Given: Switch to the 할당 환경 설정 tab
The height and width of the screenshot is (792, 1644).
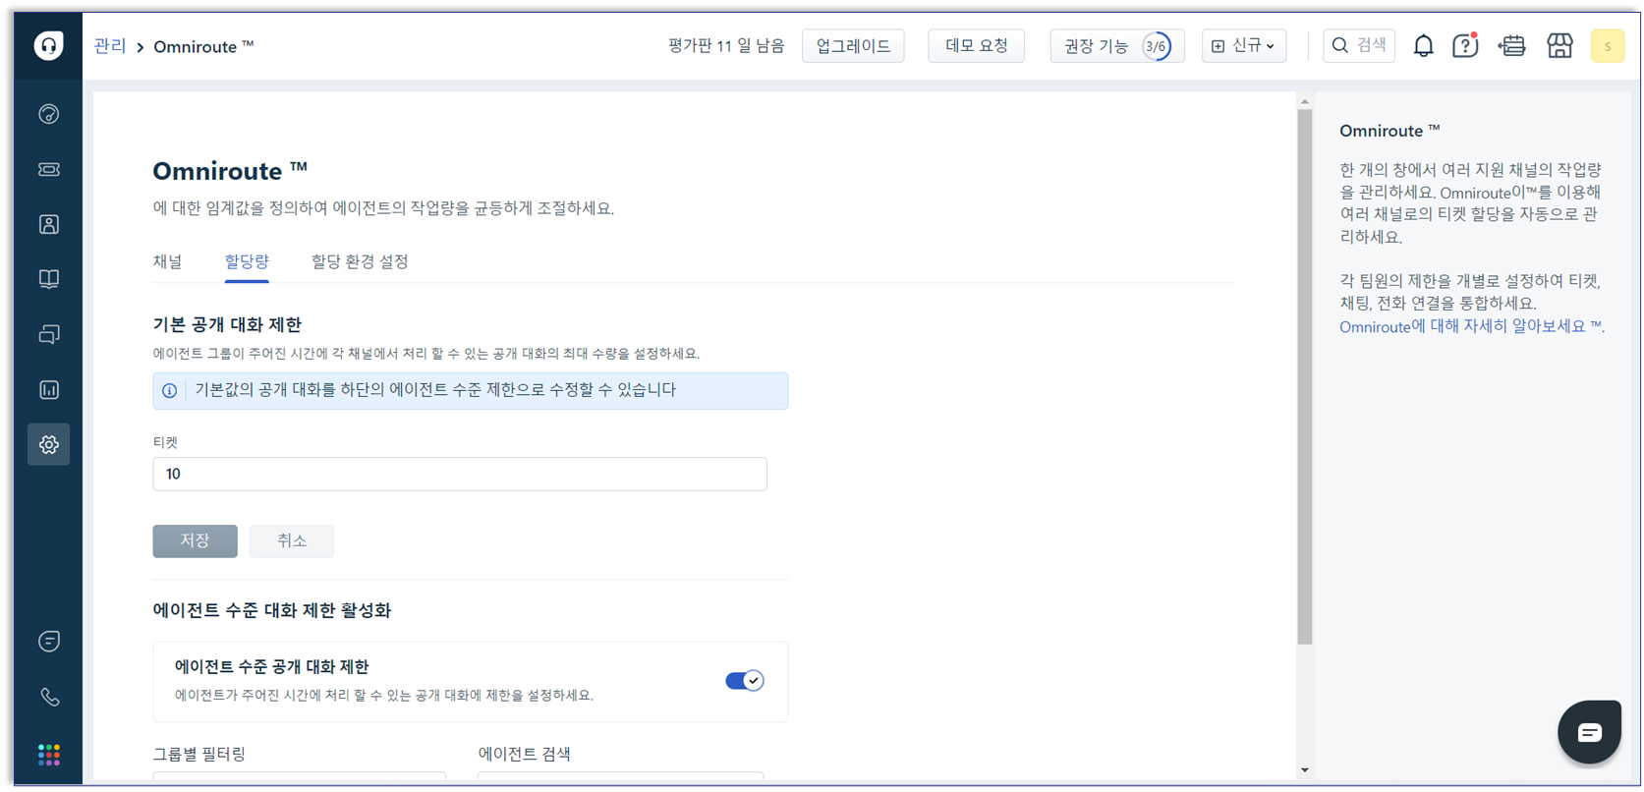Looking at the screenshot, I should coord(360,261).
